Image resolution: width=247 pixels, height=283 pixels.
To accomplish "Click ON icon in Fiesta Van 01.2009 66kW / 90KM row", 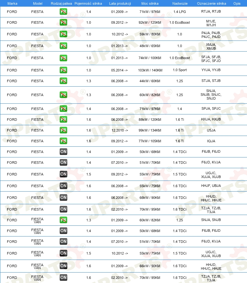I will (x=63, y=266).
